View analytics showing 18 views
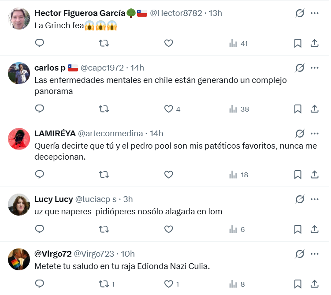This screenshot has height=295, width=331. point(239,175)
